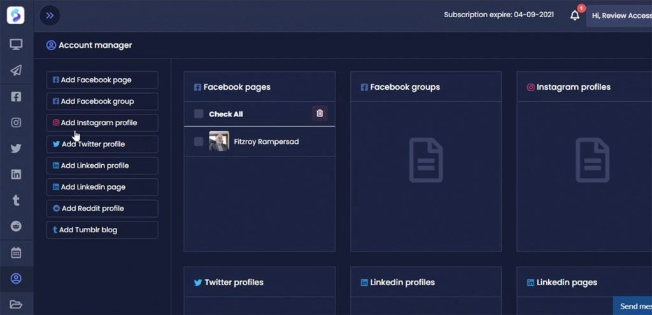The height and width of the screenshot is (315, 652).
Task: Click the Facebook groups panel header
Action: 426,87
